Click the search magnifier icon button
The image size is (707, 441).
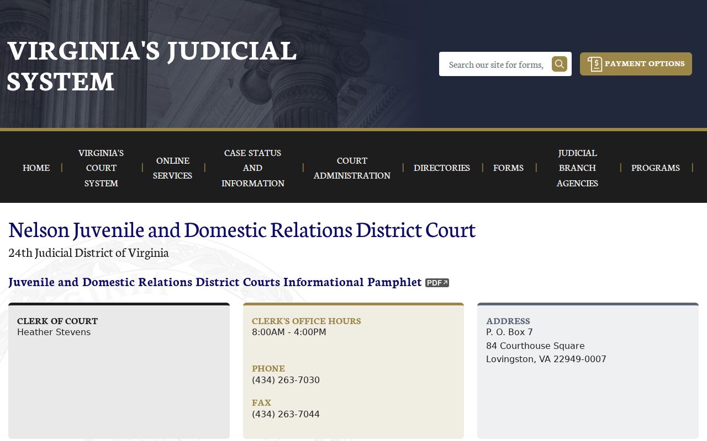coord(560,64)
